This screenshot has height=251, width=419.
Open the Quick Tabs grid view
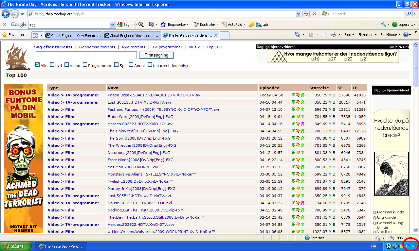pyautogui.click(x=35, y=35)
